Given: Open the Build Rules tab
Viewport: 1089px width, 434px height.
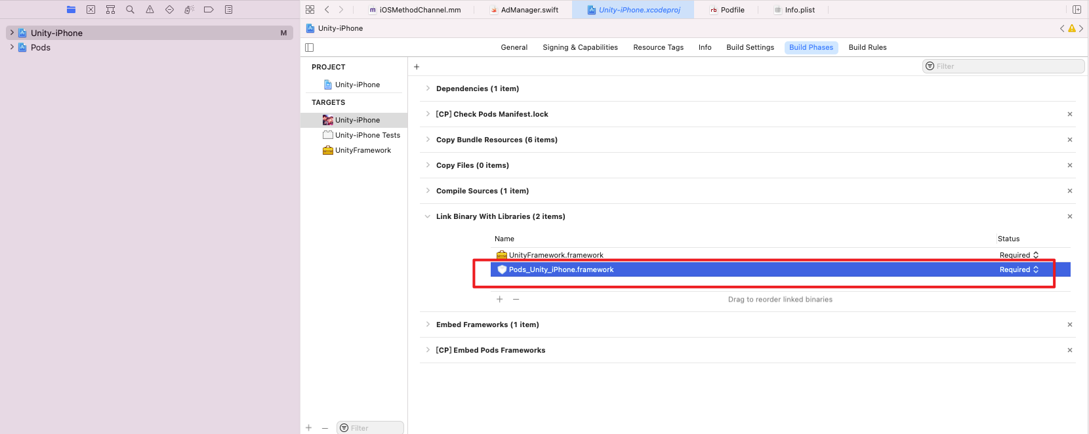Looking at the screenshot, I should tap(868, 47).
